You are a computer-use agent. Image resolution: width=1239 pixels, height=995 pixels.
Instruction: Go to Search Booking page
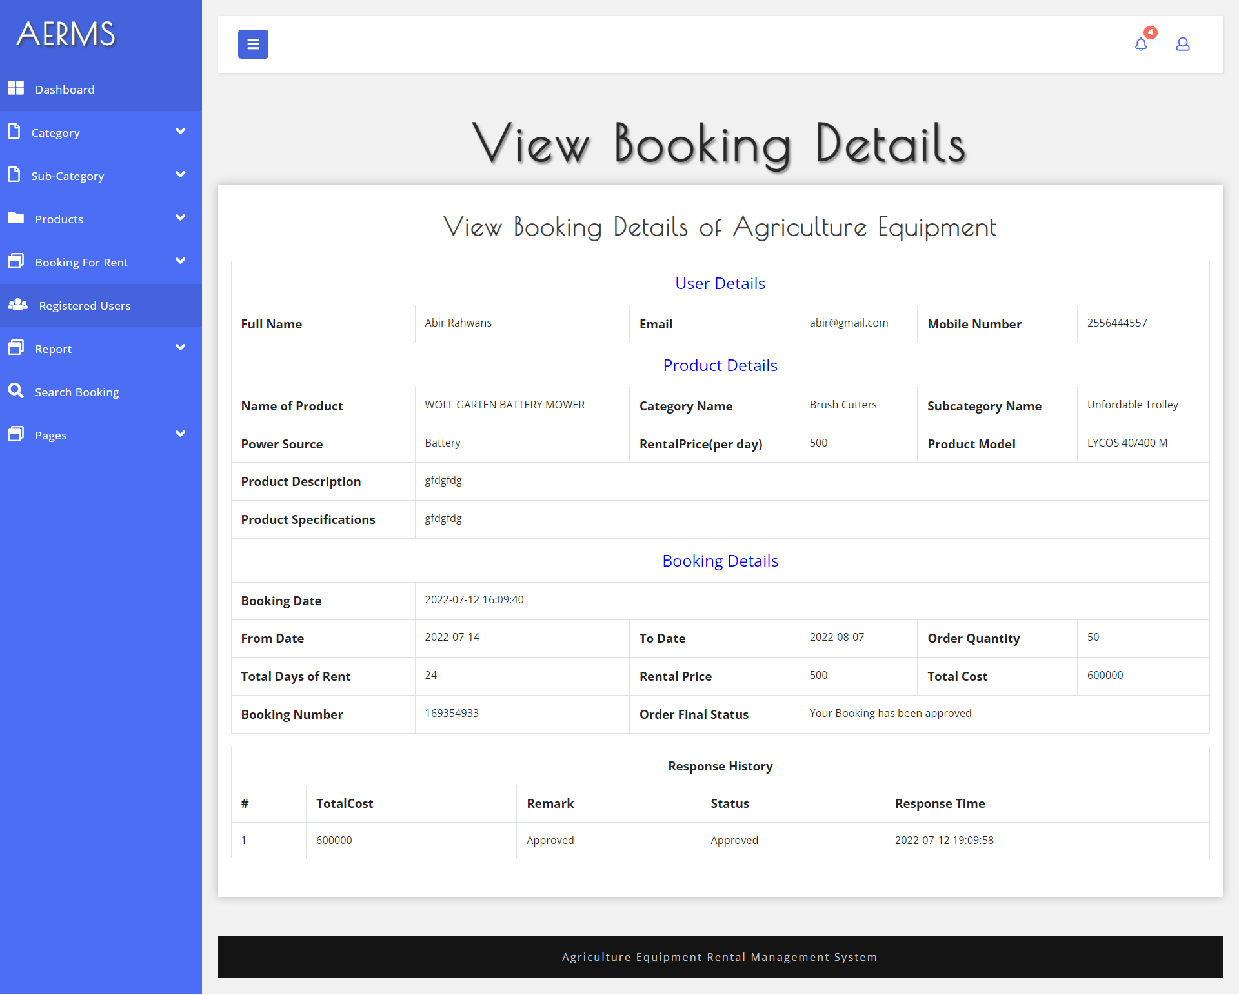[77, 392]
